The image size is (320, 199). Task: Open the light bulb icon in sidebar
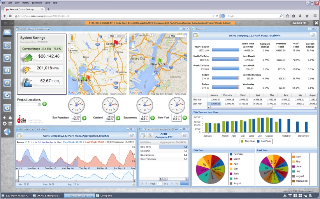pyautogui.click(x=7, y=107)
